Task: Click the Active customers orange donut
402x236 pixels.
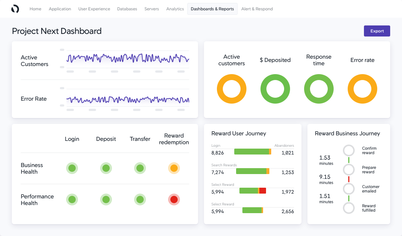Action: [232, 89]
